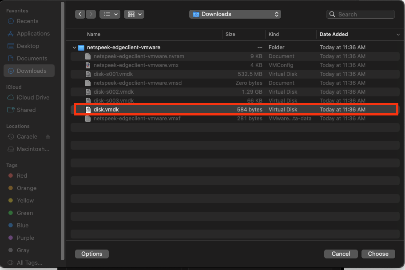Click the netspeek-edgeclient-vmware folder icon
The height and width of the screenshot is (270, 405).
(81, 48)
